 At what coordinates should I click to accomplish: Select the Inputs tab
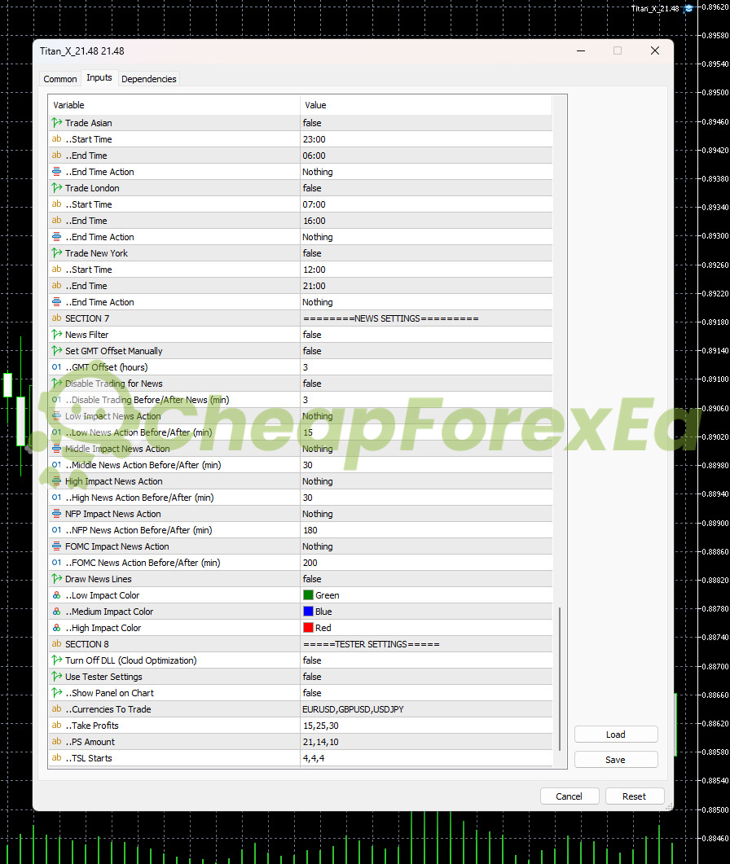pos(99,77)
